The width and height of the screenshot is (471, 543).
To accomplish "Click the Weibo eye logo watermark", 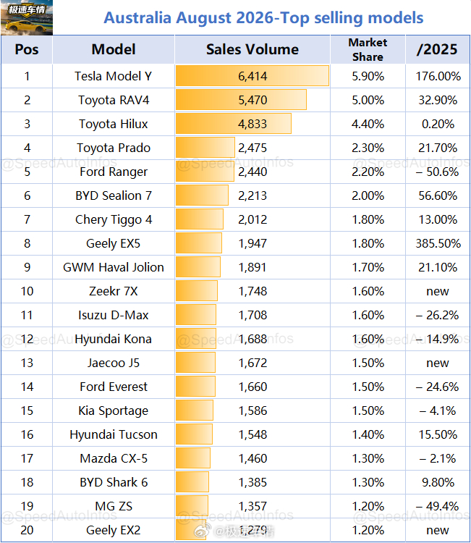I will [203, 530].
